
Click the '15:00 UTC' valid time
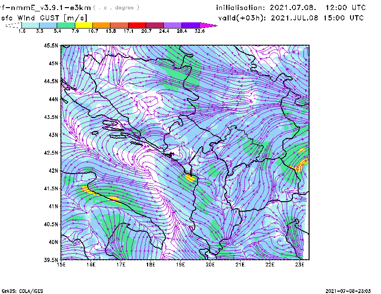coord(343,18)
